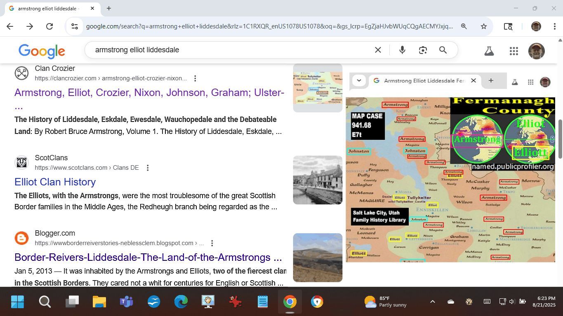This screenshot has width=563, height=316.
Task: Click the ScotClans harbor thumbnail image
Action: [318, 180]
